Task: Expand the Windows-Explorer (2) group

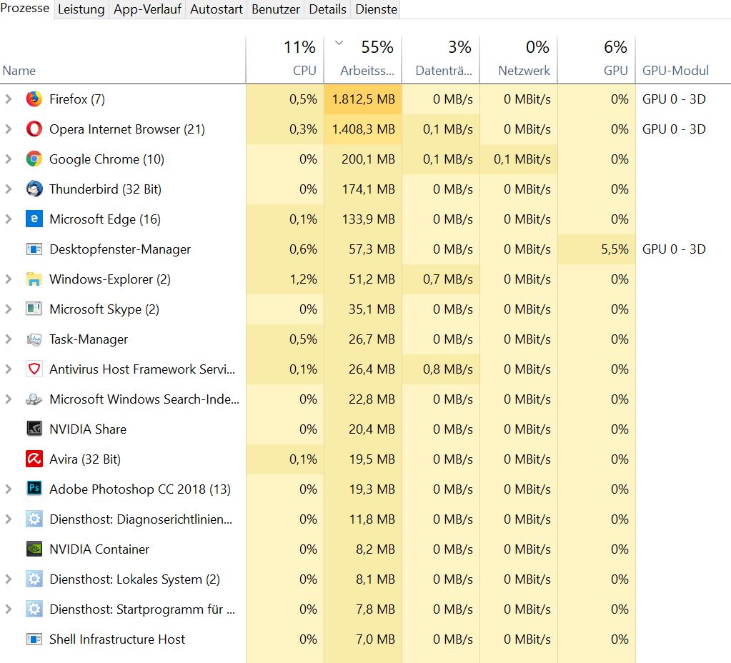Action: tap(9, 279)
